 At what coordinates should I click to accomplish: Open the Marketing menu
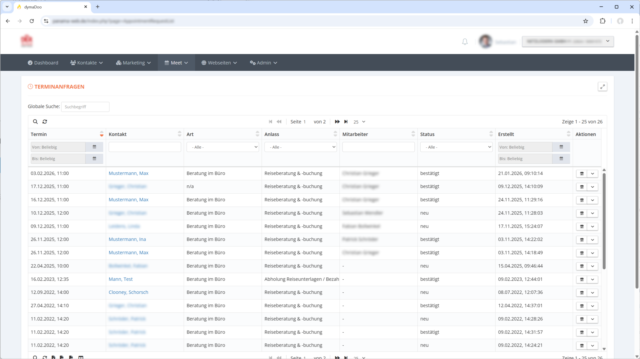pyautogui.click(x=133, y=63)
